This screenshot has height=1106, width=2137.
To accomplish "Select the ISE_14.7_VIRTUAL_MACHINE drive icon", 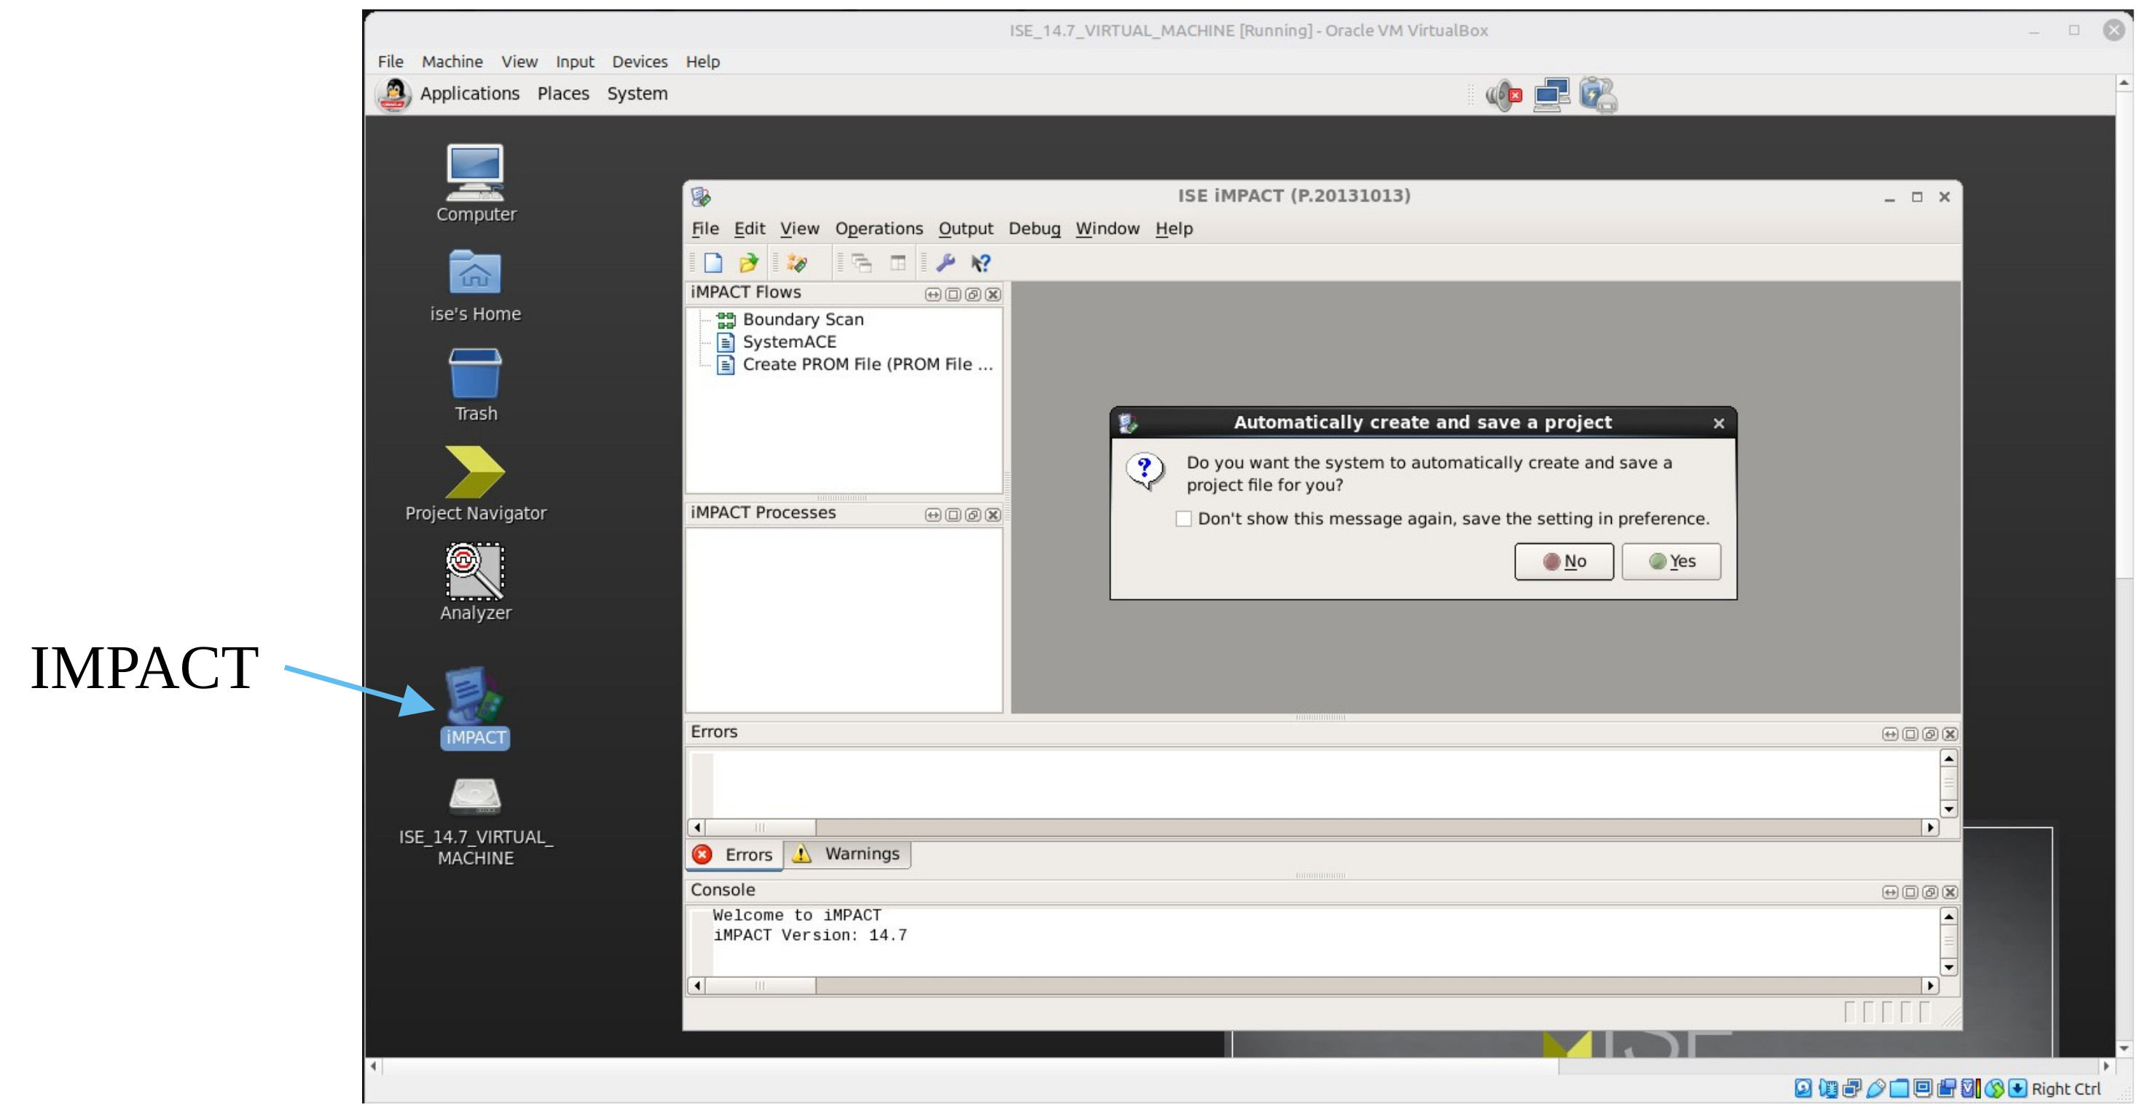I will coord(475,821).
